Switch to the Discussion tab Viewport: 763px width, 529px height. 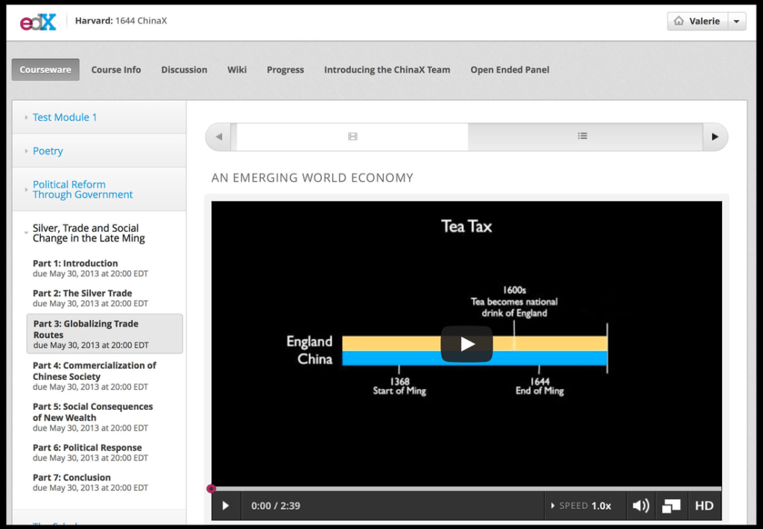pos(184,70)
